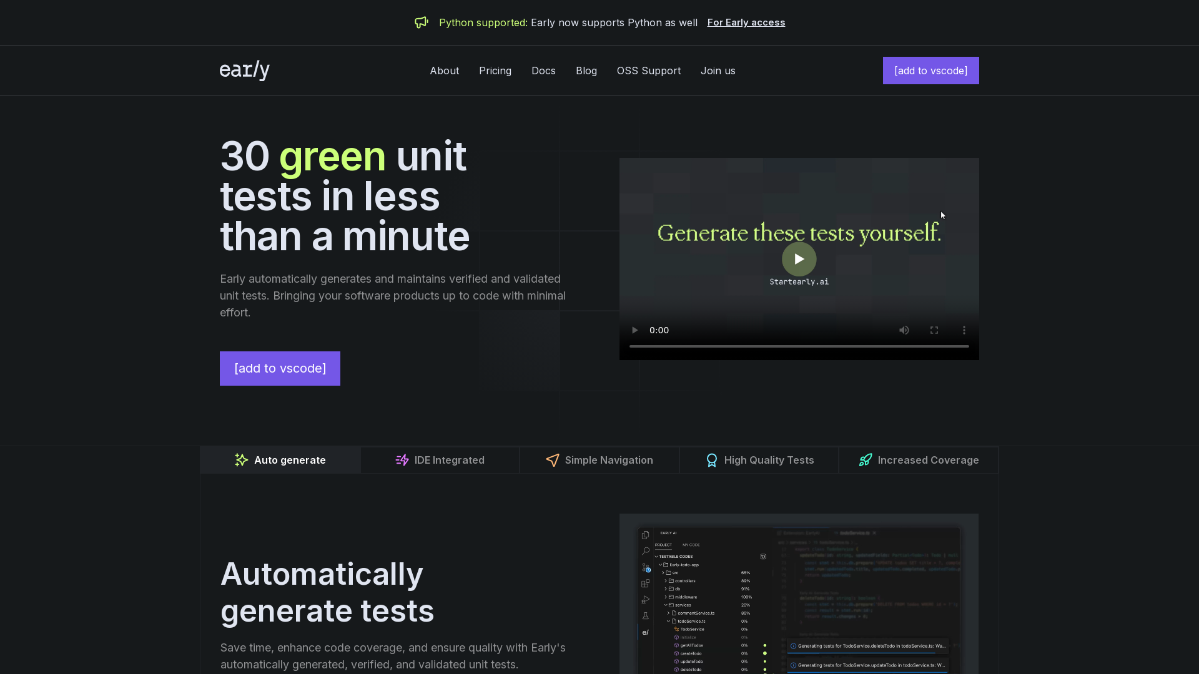This screenshot has height=674, width=1199.
Task: Collapse the TESTABLE CODES section
Action: pos(656,557)
